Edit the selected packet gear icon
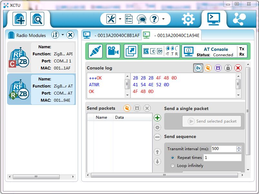The image size is (259, 194). coord(157,127)
